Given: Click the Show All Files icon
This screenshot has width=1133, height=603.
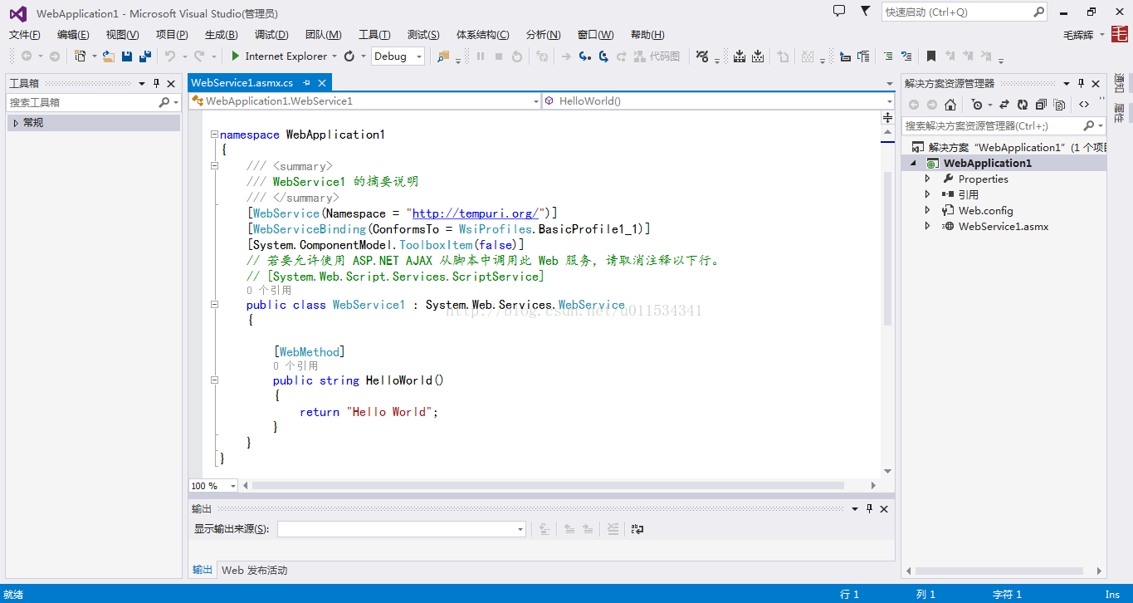Looking at the screenshot, I should [1059, 105].
